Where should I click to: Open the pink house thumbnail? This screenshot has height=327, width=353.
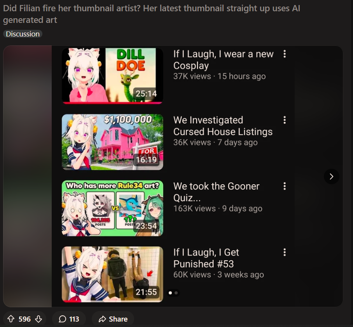(x=112, y=142)
